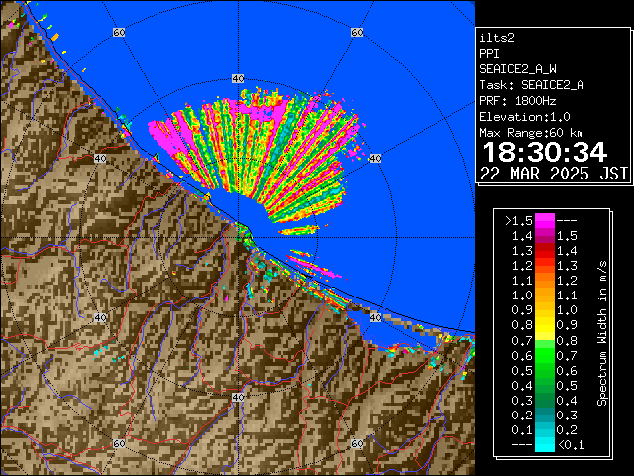Click the cyan swatch ending the color scale

pos(544,444)
